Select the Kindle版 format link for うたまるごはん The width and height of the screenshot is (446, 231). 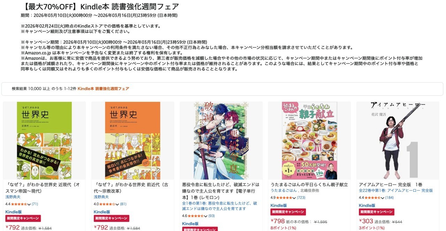pyautogui.click(x=278, y=206)
